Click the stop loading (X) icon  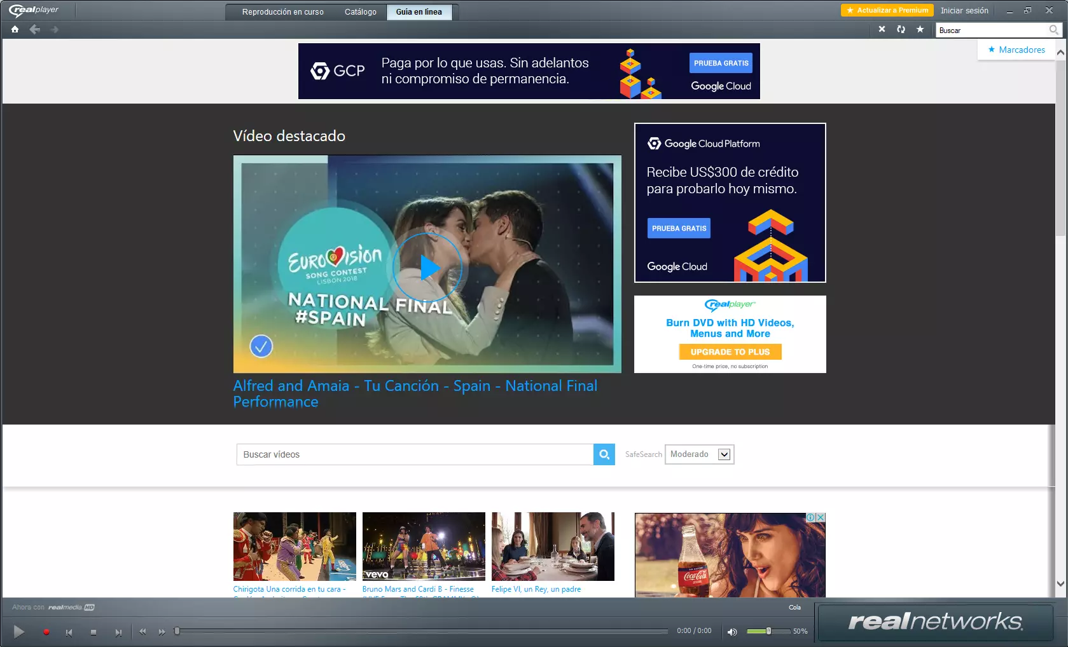click(x=882, y=29)
